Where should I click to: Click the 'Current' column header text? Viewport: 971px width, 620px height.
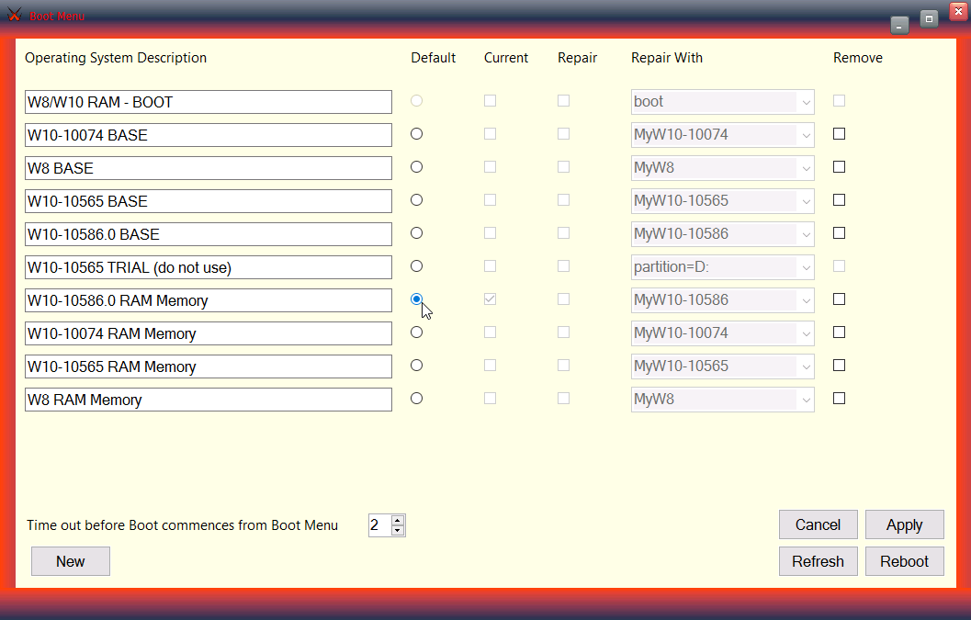(x=506, y=58)
